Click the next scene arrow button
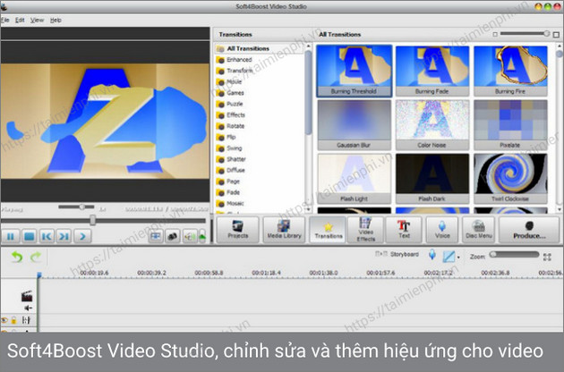 (82, 236)
